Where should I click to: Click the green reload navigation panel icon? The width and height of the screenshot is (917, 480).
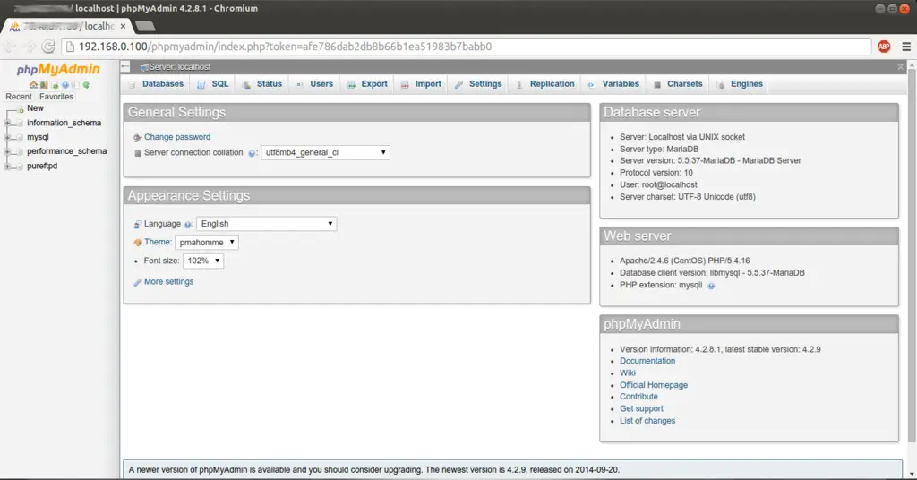pyautogui.click(x=86, y=85)
